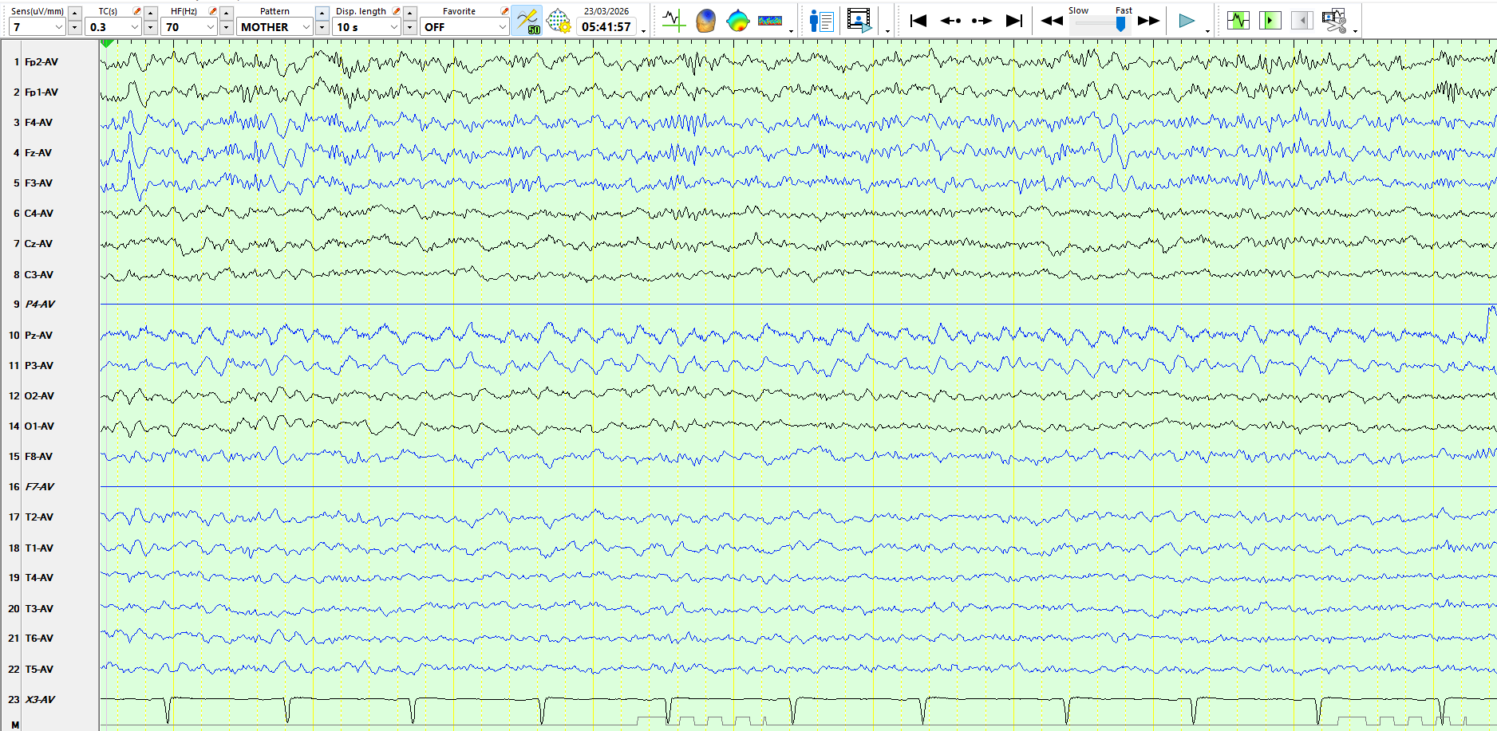Select the O2-AV channel label
Viewport: 1497px width, 731px height.
40,395
